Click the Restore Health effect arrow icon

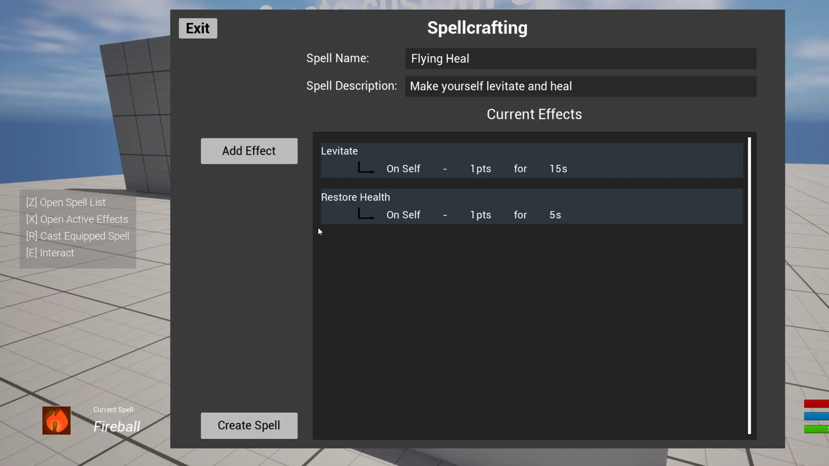(x=366, y=214)
